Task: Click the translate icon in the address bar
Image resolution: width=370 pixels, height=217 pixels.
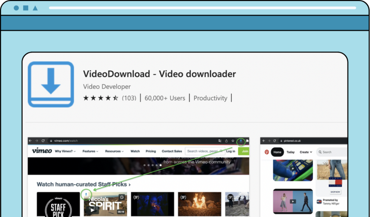Action: pos(220,140)
